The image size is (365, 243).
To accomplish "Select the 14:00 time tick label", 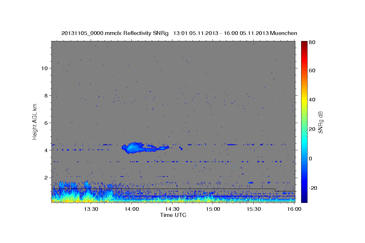I will pos(132,209).
